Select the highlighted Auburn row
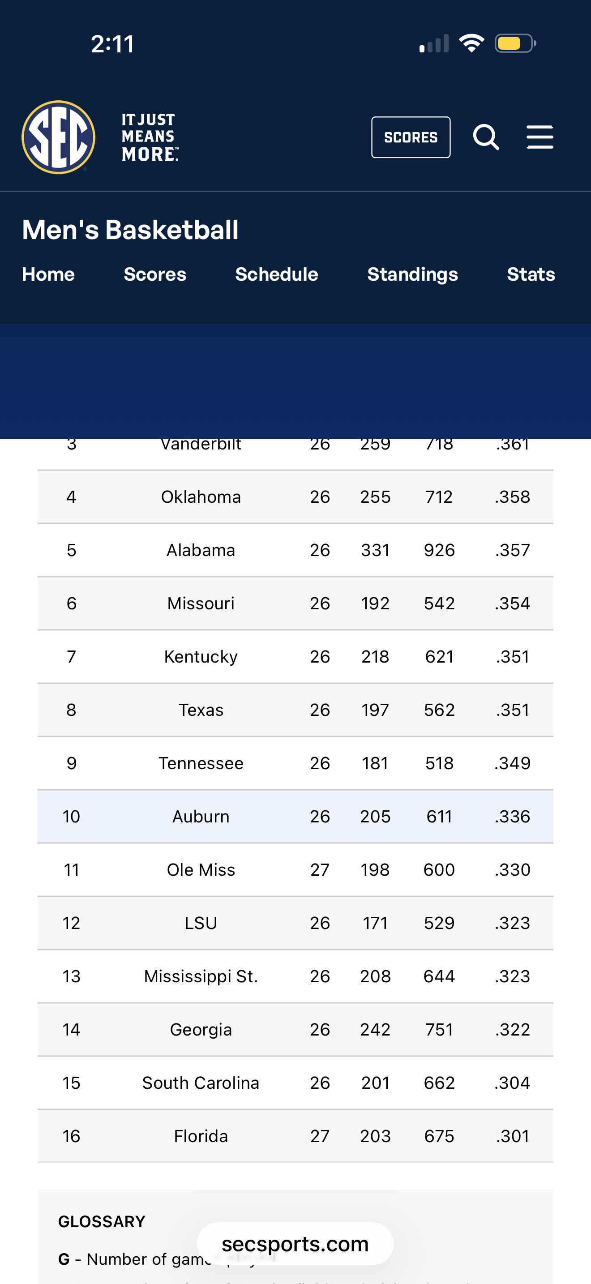The height and width of the screenshot is (1284, 591). pos(295,817)
